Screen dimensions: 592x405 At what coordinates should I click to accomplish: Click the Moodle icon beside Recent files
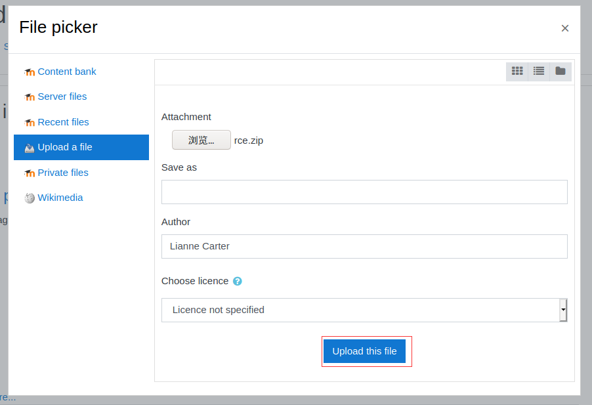tap(30, 122)
